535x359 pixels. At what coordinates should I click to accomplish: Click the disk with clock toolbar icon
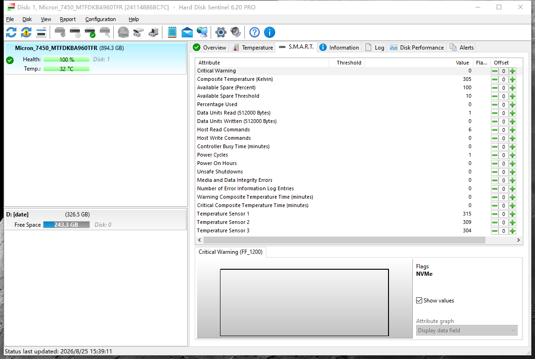click(x=75, y=32)
